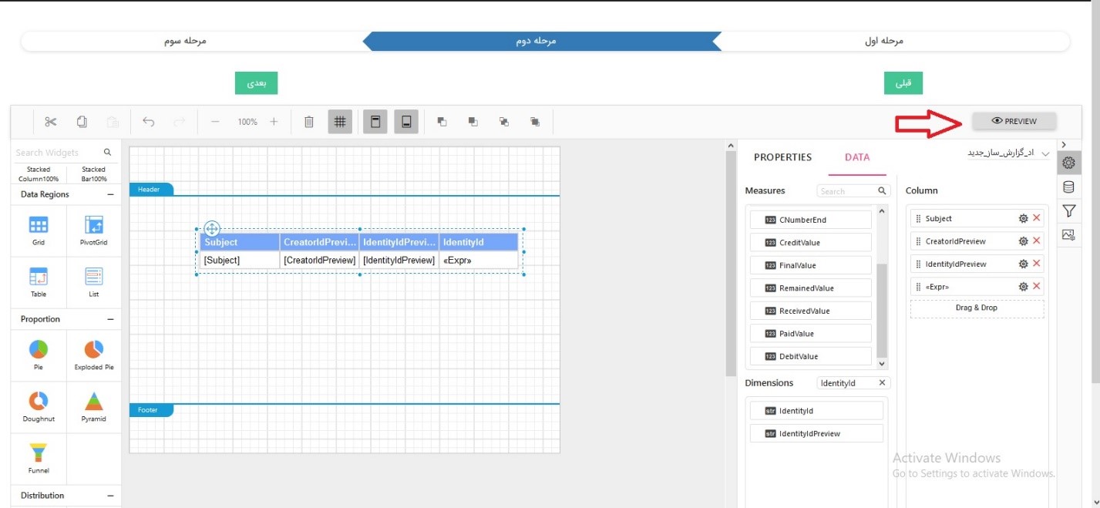
Task: Click the Cut scissors icon in toolbar
Action: pos(51,122)
